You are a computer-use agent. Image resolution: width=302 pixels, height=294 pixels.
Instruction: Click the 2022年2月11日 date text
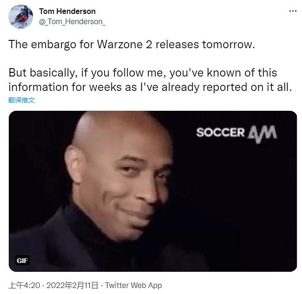point(72,285)
